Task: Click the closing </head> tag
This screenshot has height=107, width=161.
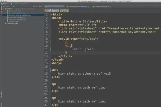Action: click(x=57, y=60)
